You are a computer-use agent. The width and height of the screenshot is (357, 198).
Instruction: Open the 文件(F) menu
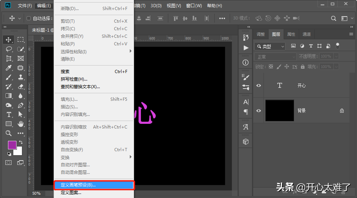click(25, 6)
